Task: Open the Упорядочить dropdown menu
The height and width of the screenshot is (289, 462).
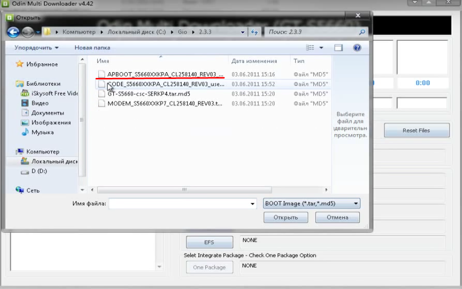Action: tap(36, 48)
